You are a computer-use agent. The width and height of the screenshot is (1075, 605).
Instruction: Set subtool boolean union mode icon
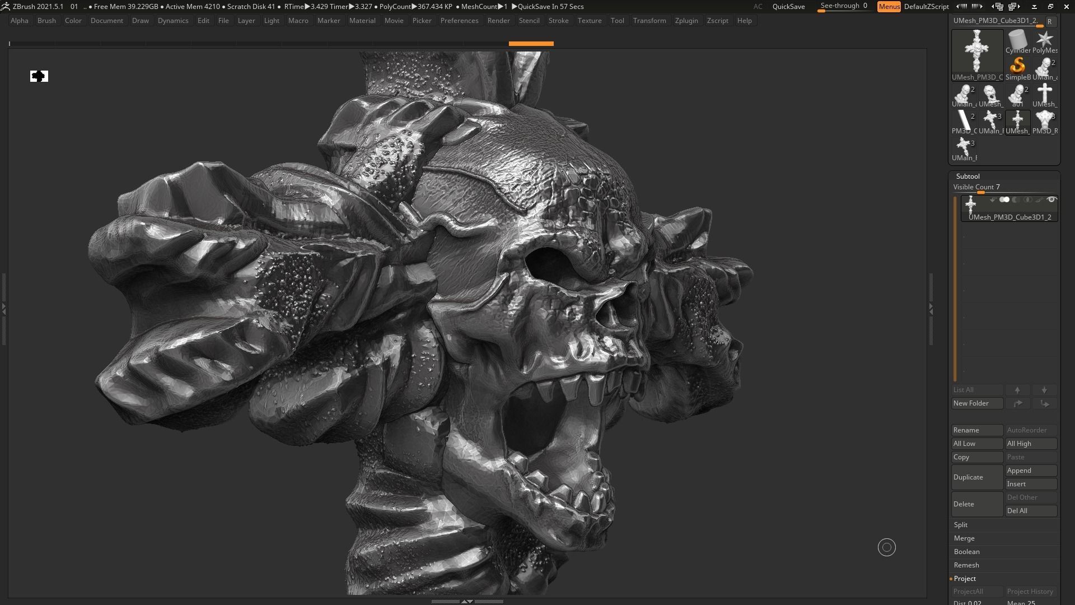coord(1004,199)
